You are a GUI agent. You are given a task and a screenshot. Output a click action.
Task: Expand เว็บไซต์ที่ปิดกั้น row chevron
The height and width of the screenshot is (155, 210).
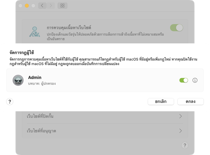[x=181, y=116]
